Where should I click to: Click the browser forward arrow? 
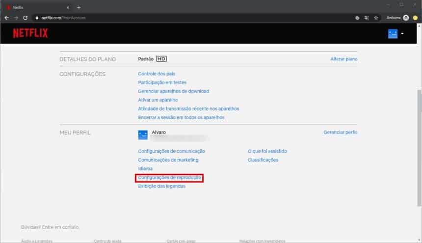(x=16, y=18)
